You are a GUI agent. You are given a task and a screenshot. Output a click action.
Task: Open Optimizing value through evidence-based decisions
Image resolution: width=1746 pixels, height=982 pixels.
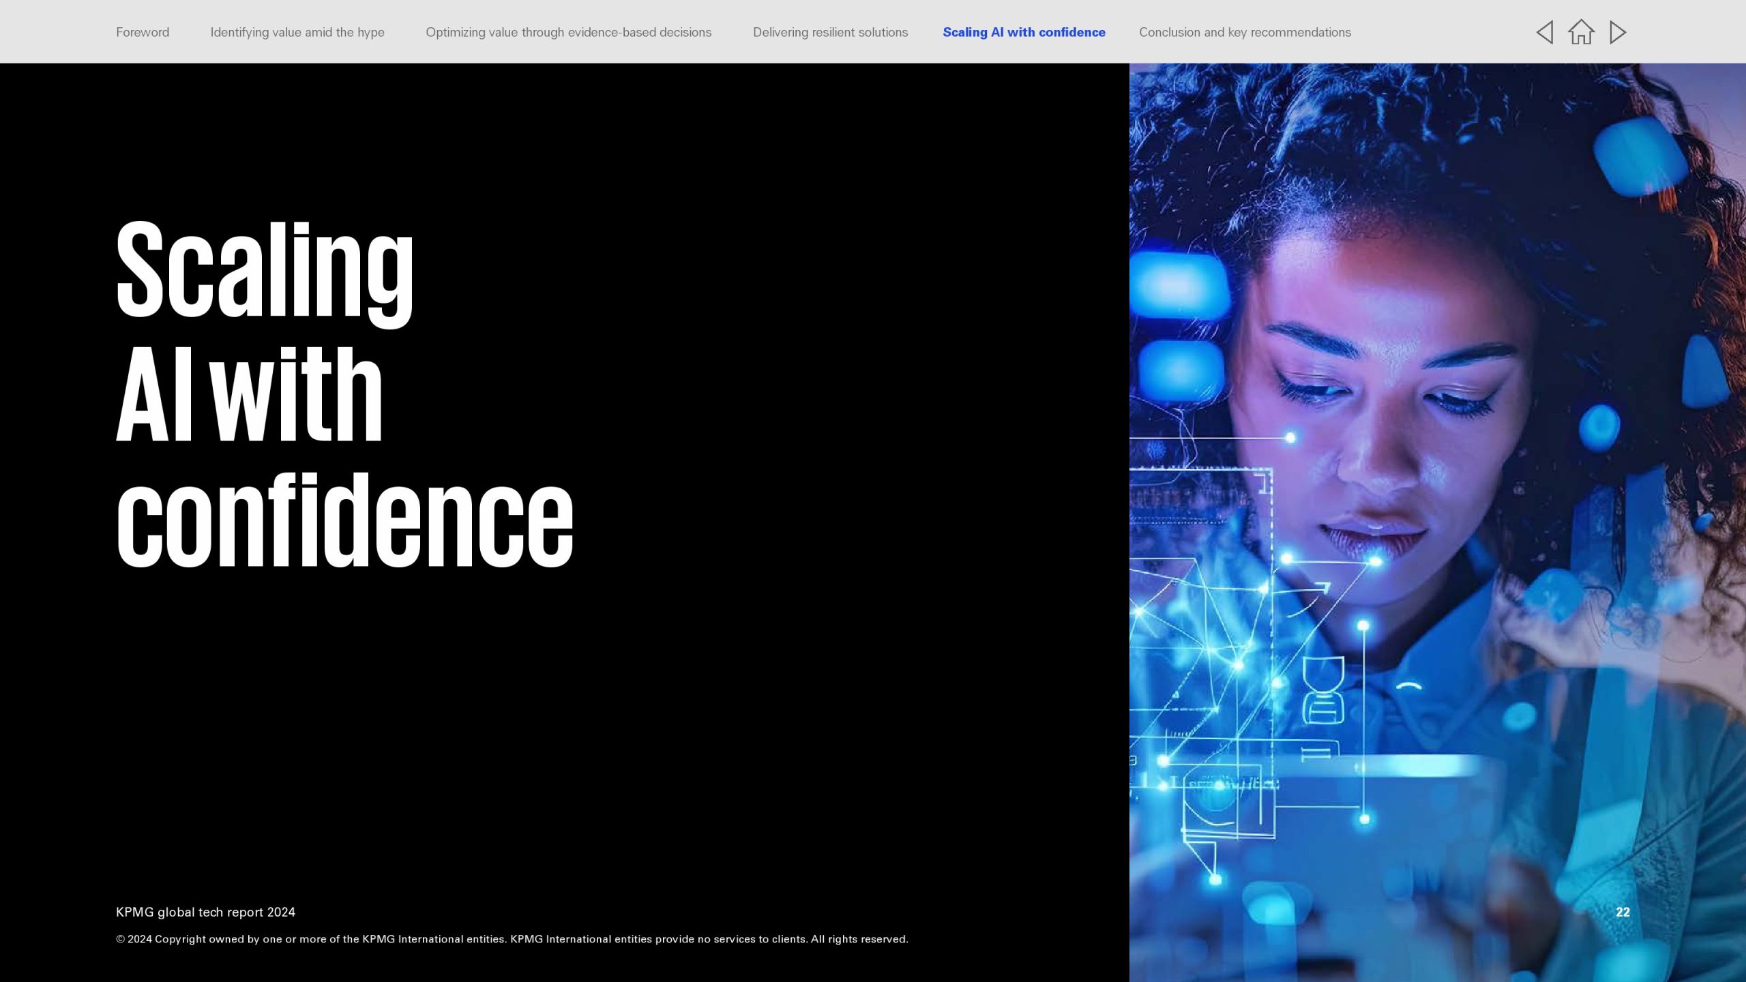point(568,32)
